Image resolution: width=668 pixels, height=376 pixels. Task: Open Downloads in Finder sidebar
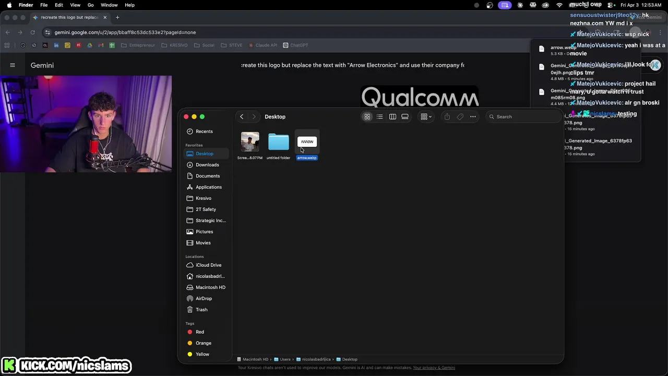pyautogui.click(x=207, y=164)
